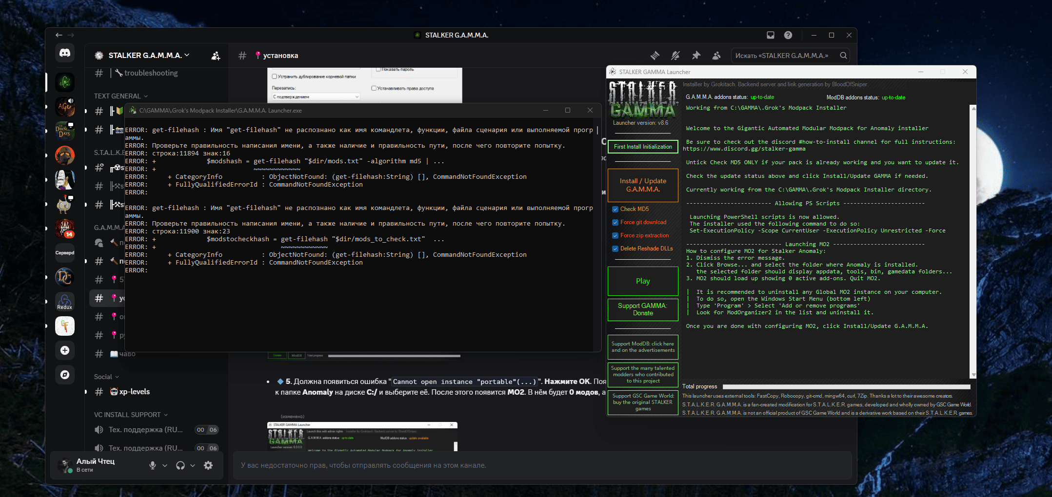Open user settings gear icon

[208, 465]
